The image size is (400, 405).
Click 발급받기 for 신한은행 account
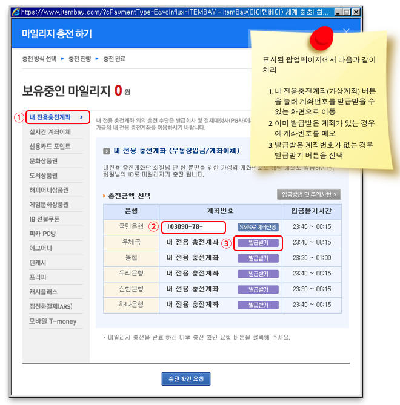pos(258,289)
